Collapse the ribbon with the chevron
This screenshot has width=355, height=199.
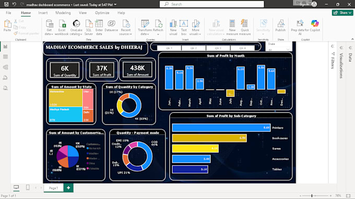pos(352,39)
